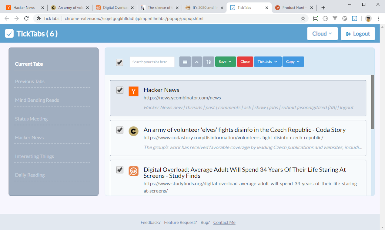The height and width of the screenshot is (230, 385).
Task: Open Mind Bending Reads list
Action: click(x=37, y=100)
